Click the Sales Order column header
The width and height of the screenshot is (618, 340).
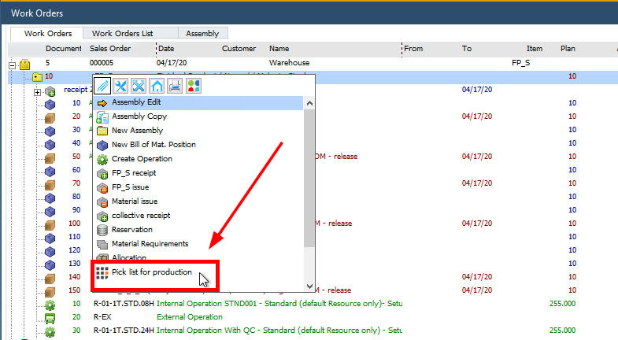tap(109, 49)
